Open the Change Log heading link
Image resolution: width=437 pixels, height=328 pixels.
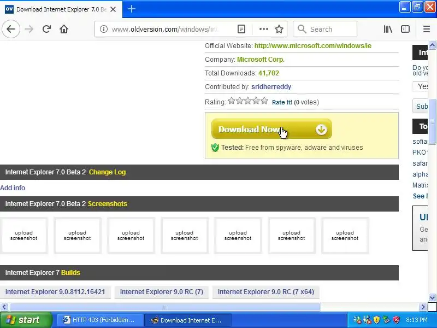point(107,172)
